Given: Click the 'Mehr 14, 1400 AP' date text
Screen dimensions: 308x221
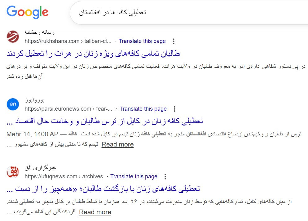Looking at the screenshot, I should point(33,134).
